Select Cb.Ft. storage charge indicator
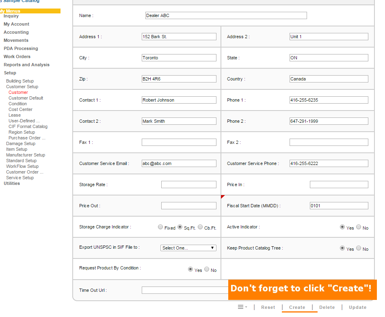 [200, 227]
